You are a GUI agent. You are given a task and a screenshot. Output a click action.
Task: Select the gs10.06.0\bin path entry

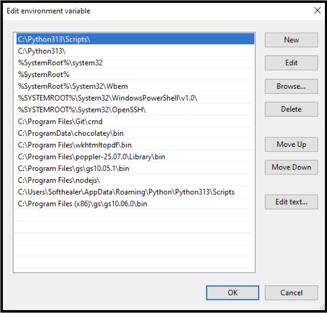click(83, 204)
